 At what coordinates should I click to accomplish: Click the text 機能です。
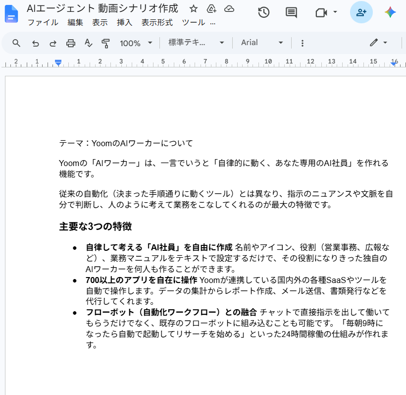pyautogui.click(x=77, y=173)
